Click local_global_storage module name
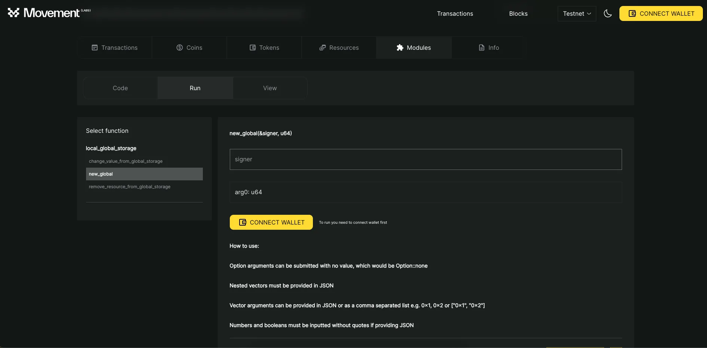This screenshot has width=707, height=348. [111, 148]
